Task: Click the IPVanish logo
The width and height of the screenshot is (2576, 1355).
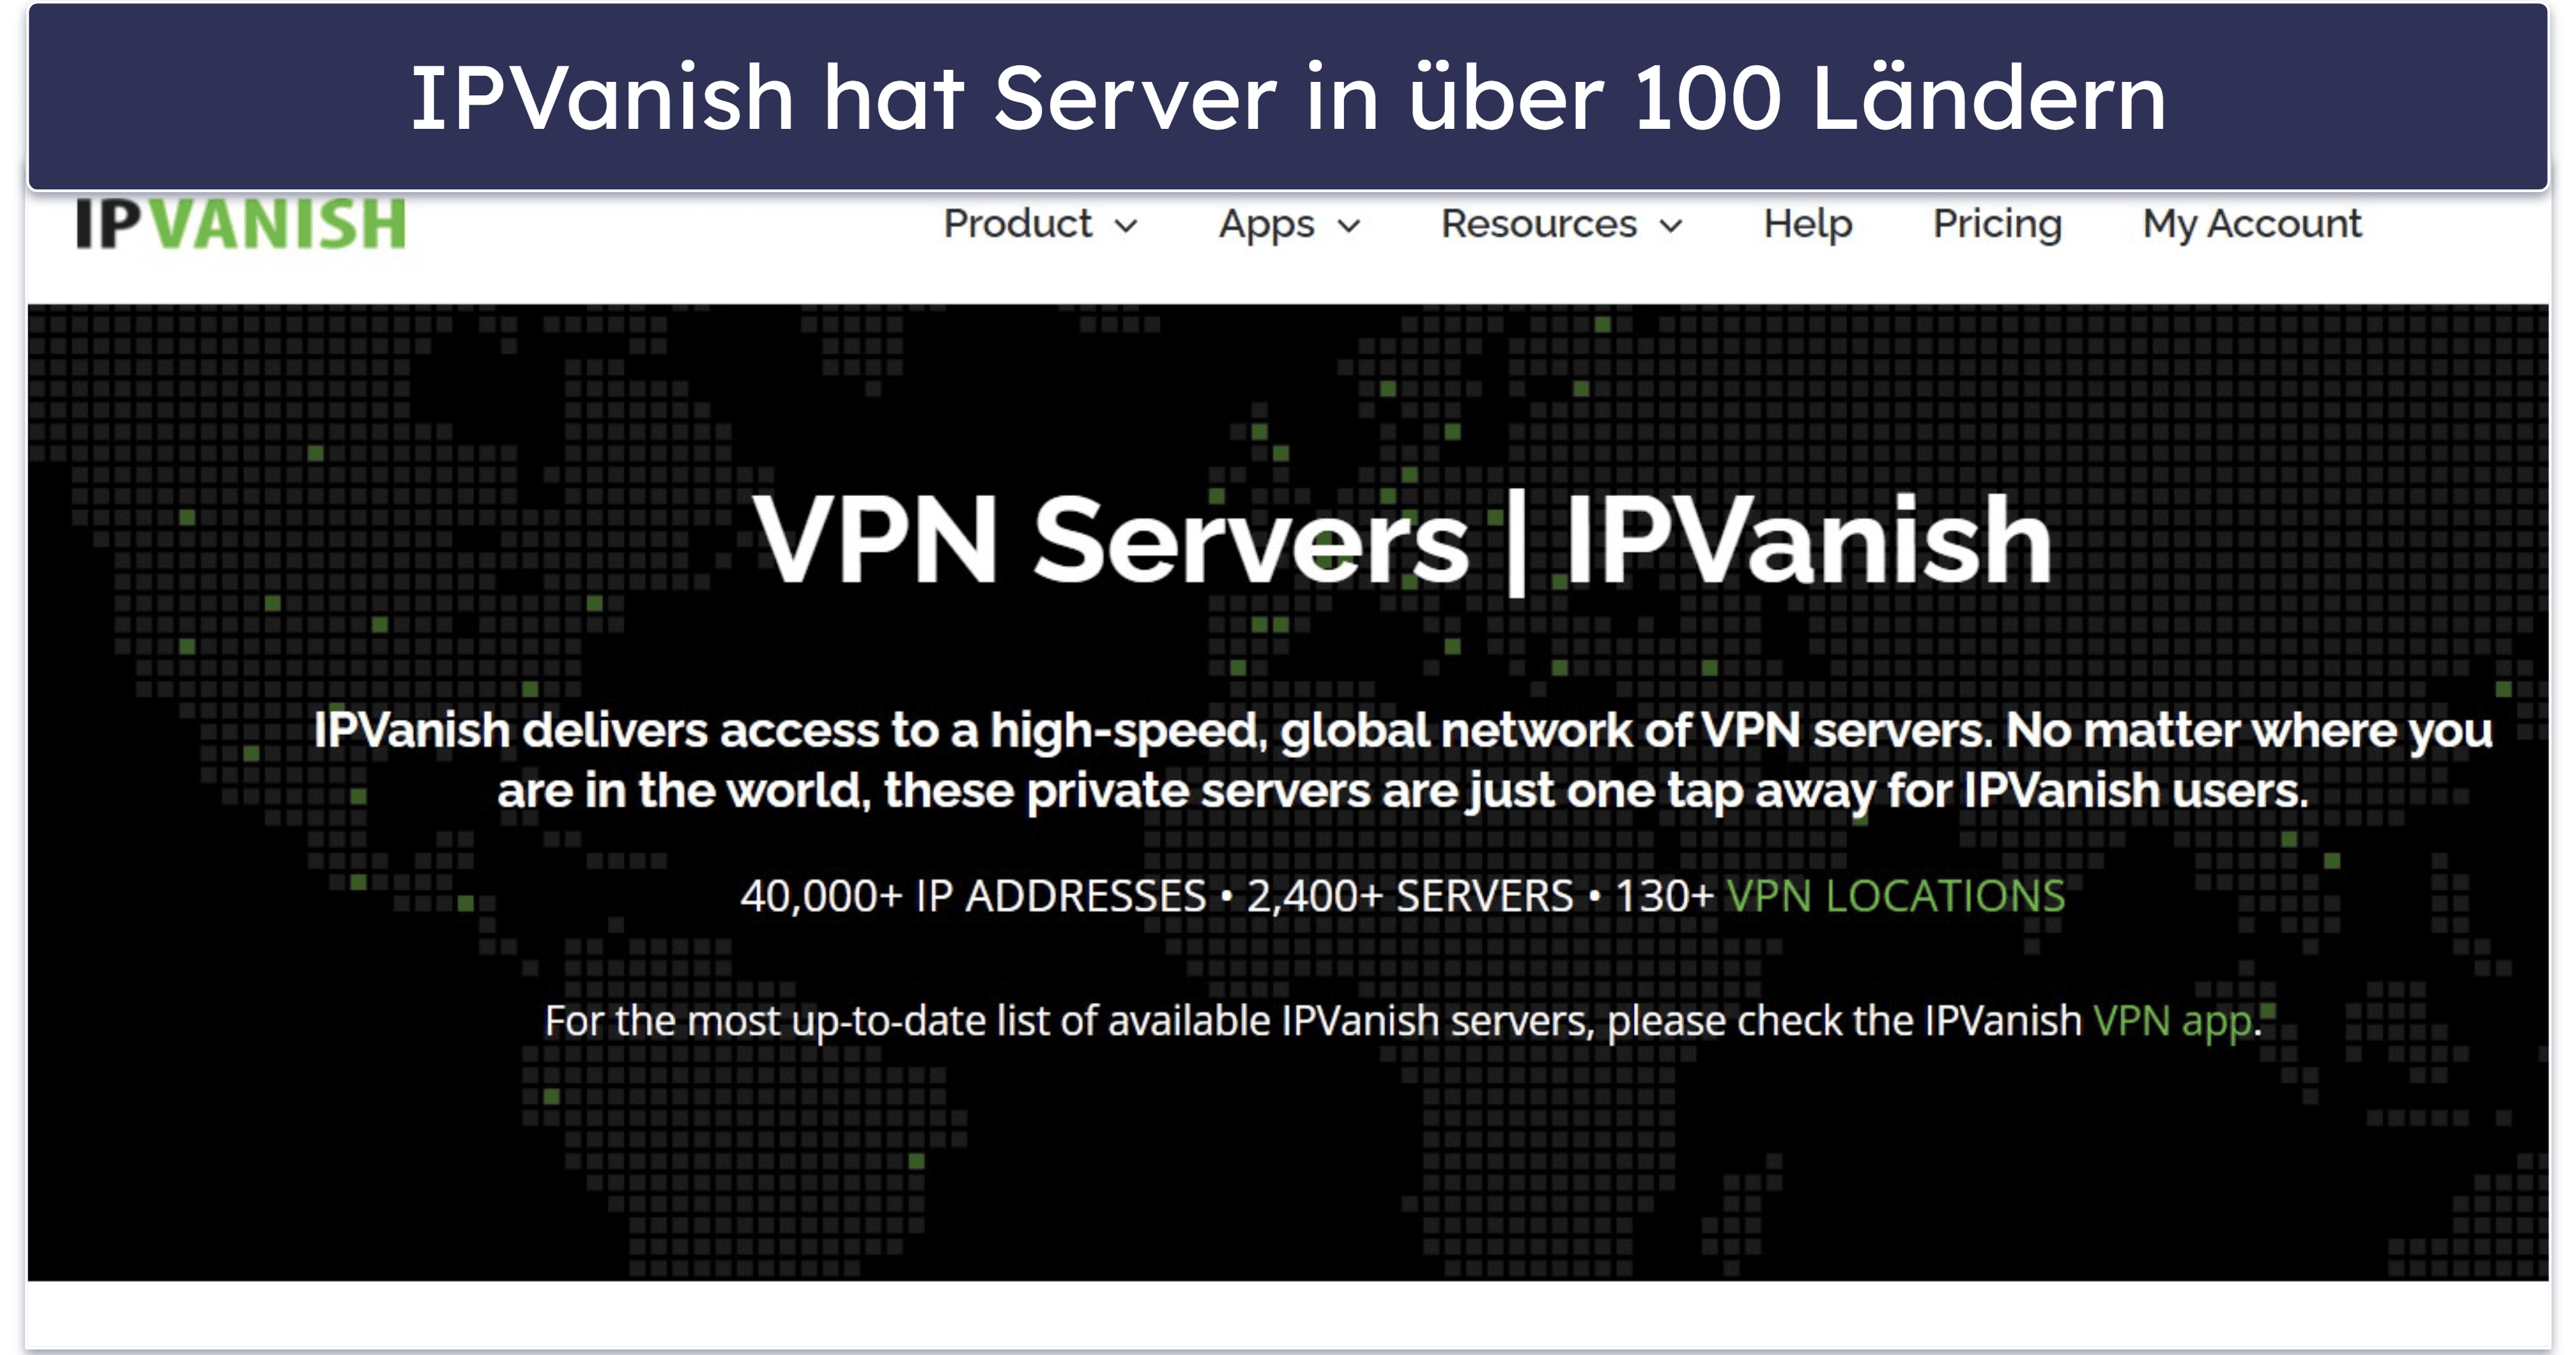Action: (241, 223)
